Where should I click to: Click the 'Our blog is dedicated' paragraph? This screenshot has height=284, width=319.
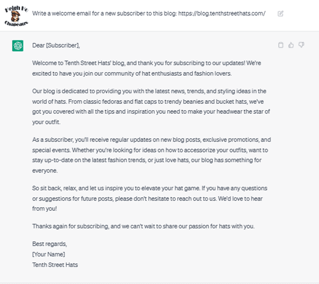pyautogui.click(x=151, y=107)
